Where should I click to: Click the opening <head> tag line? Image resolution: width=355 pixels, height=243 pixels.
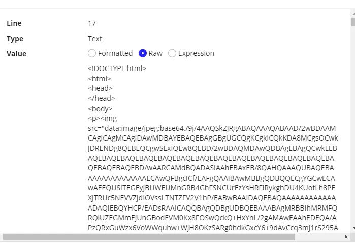[100, 88]
